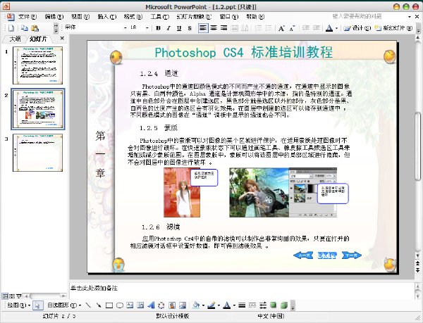423x323 pixels.
Task: Decrease font size
Action: (x=292, y=28)
